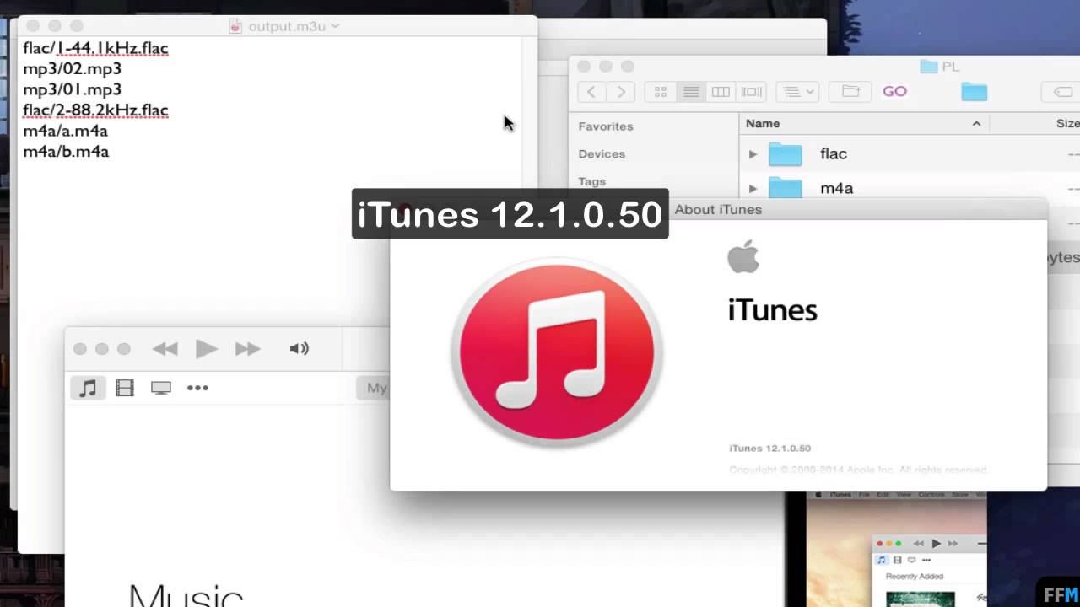Open the More (three dots) menu in iTunes
The width and height of the screenshot is (1080, 607).
coord(197,388)
